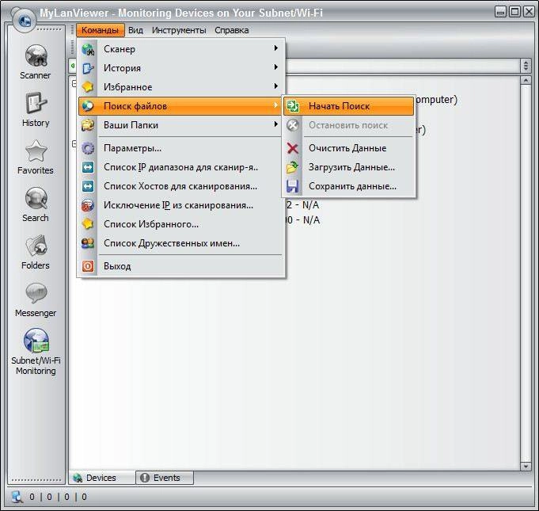This screenshot has height=511, width=539.
Task: Expand the Сканер submenu arrow
Action: tap(276, 48)
